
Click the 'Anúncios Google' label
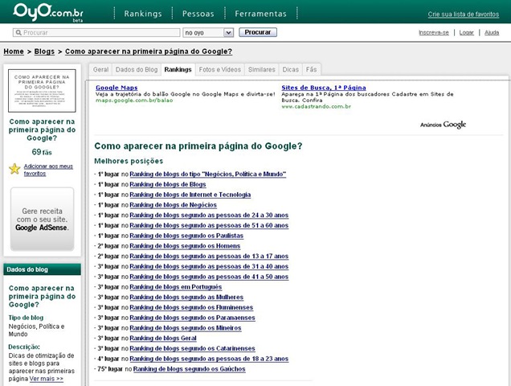[x=443, y=125]
